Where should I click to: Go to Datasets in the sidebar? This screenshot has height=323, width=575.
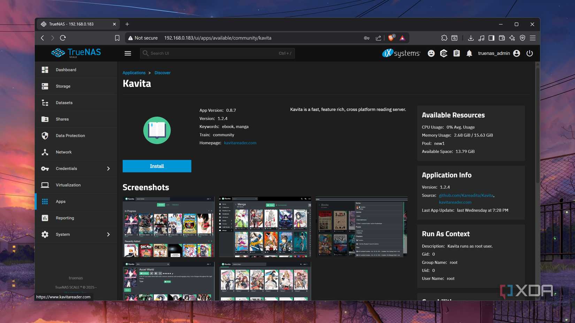[x=76, y=103]
